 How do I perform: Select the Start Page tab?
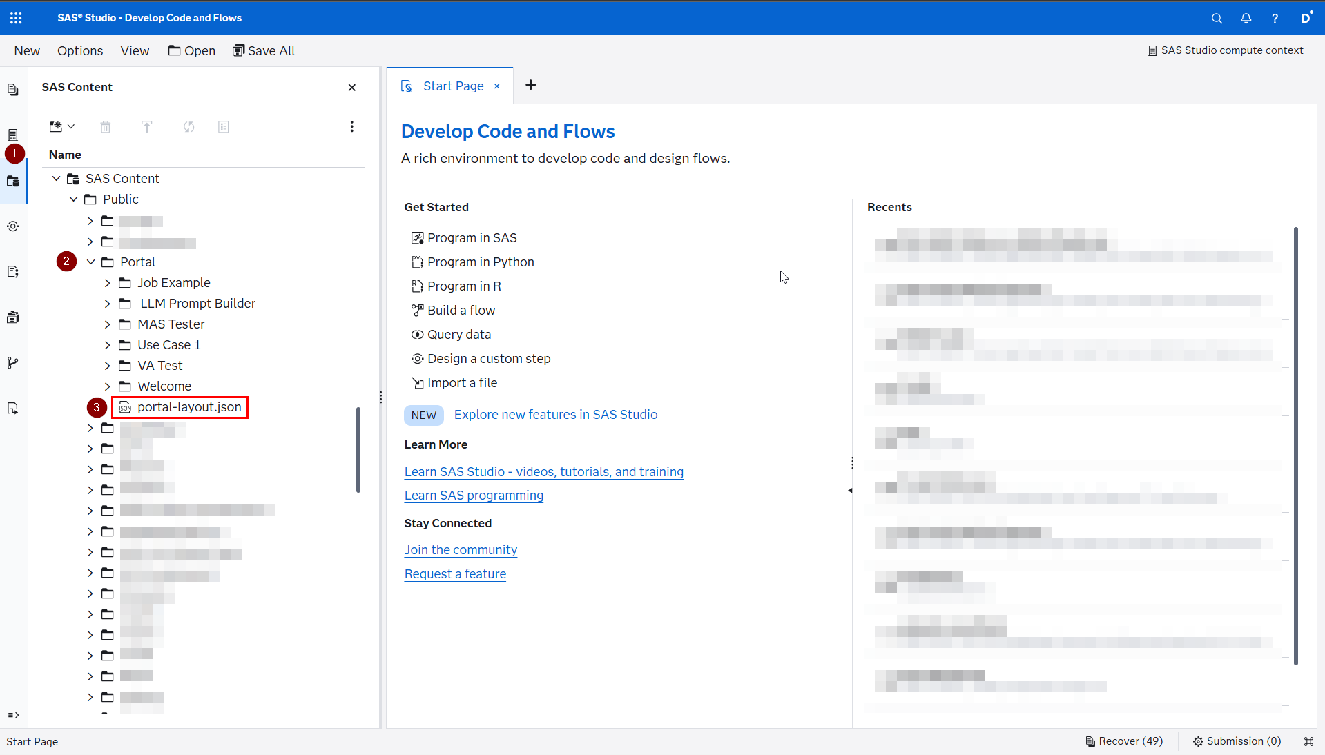point(453,86)
